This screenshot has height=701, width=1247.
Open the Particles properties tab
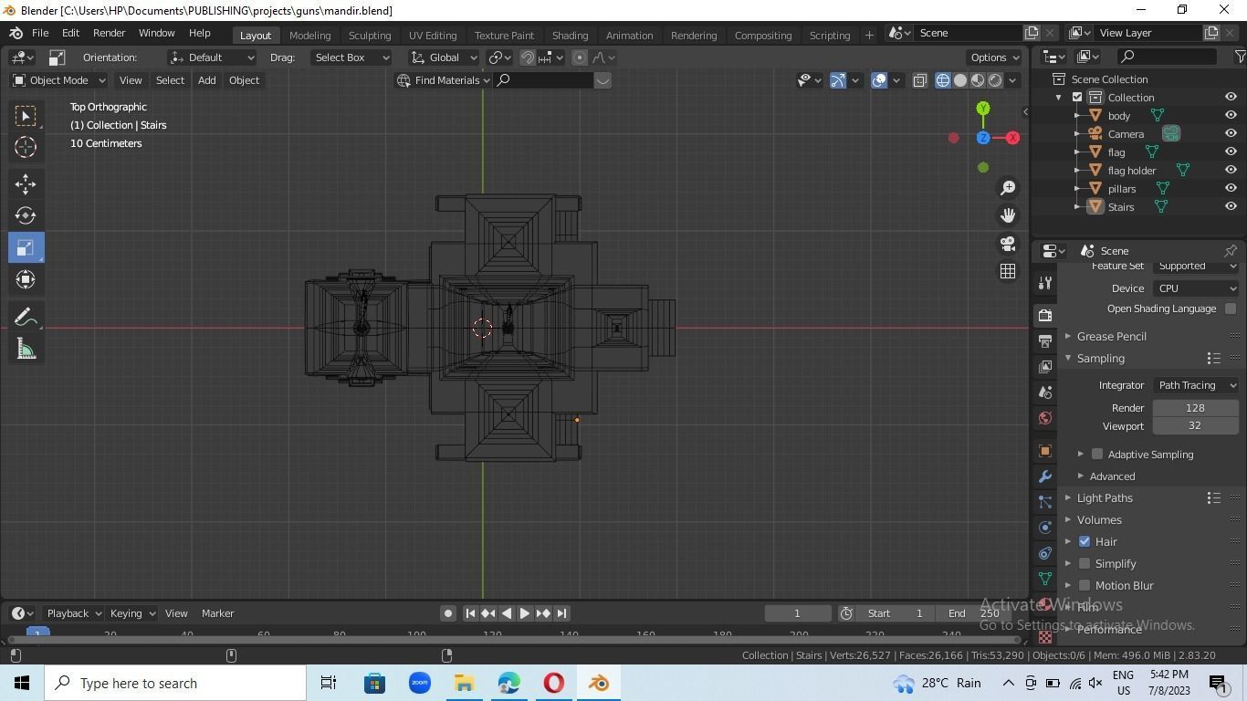(x=1045, y=502)
